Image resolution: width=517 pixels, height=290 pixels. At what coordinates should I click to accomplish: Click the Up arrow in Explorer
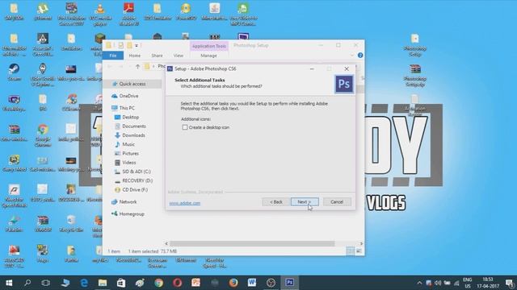pos(137,67)
